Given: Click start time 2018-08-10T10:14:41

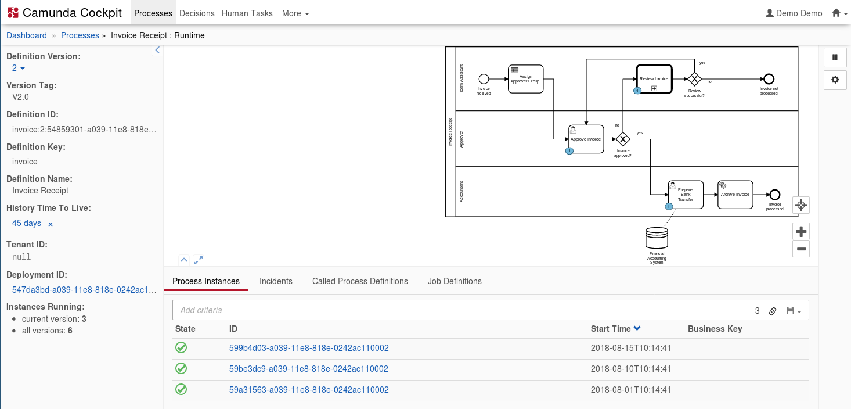Looking at the screenshot, I should (x=631, y=369).
